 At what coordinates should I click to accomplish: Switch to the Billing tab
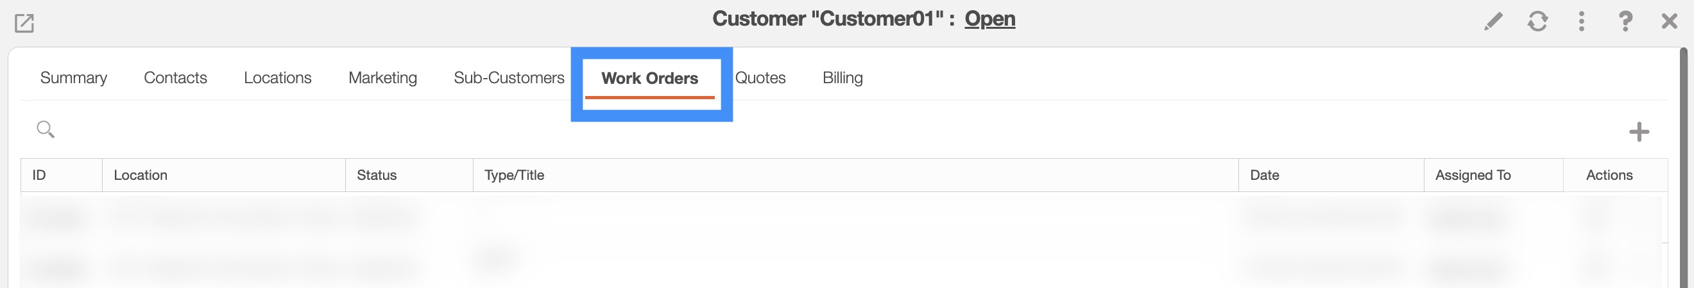pos(843,78)
